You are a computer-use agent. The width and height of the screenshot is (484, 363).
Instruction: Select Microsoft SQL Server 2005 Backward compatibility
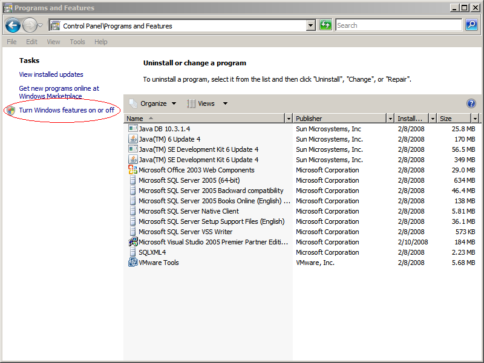[x=211, y=191]
